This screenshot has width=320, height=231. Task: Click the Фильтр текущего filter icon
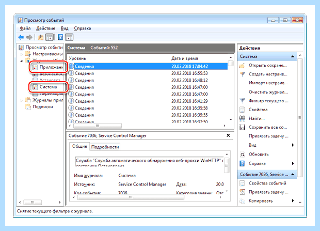click(242, 101)
